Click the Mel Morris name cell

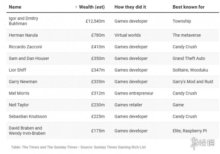(19, 93)
